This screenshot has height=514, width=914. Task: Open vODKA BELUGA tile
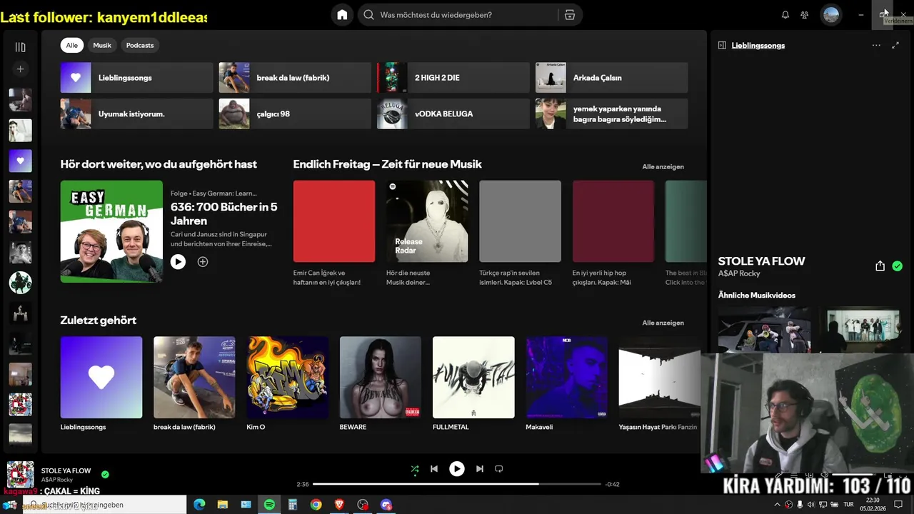[x=453, y=114]
